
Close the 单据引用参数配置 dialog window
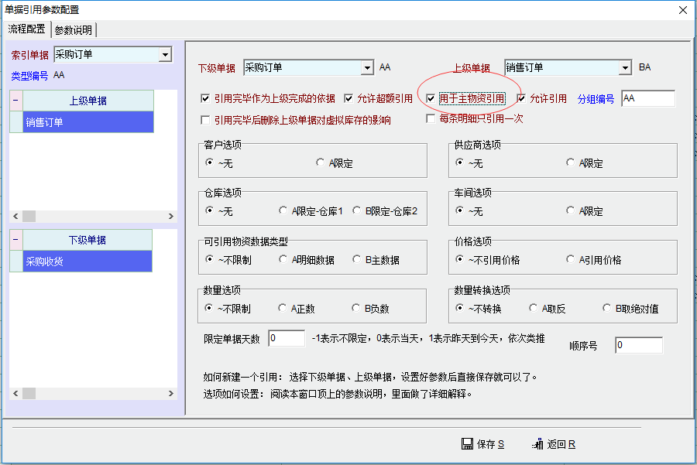[682, 10]
